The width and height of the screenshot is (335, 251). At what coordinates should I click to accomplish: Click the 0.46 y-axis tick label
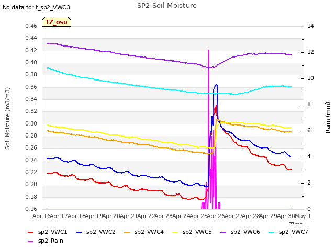point(31,26)
